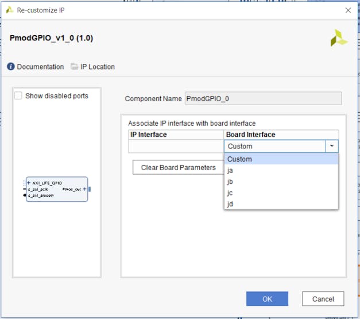Image resolution: width=360 pixels, height=319 pixels.
Task: Choose jd board interface option
Action: 281,204
